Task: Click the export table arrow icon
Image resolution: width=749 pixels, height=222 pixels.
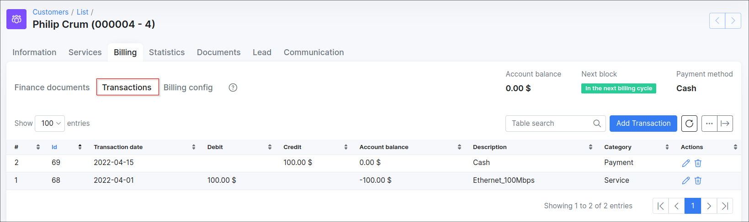Action: point(725,124)
